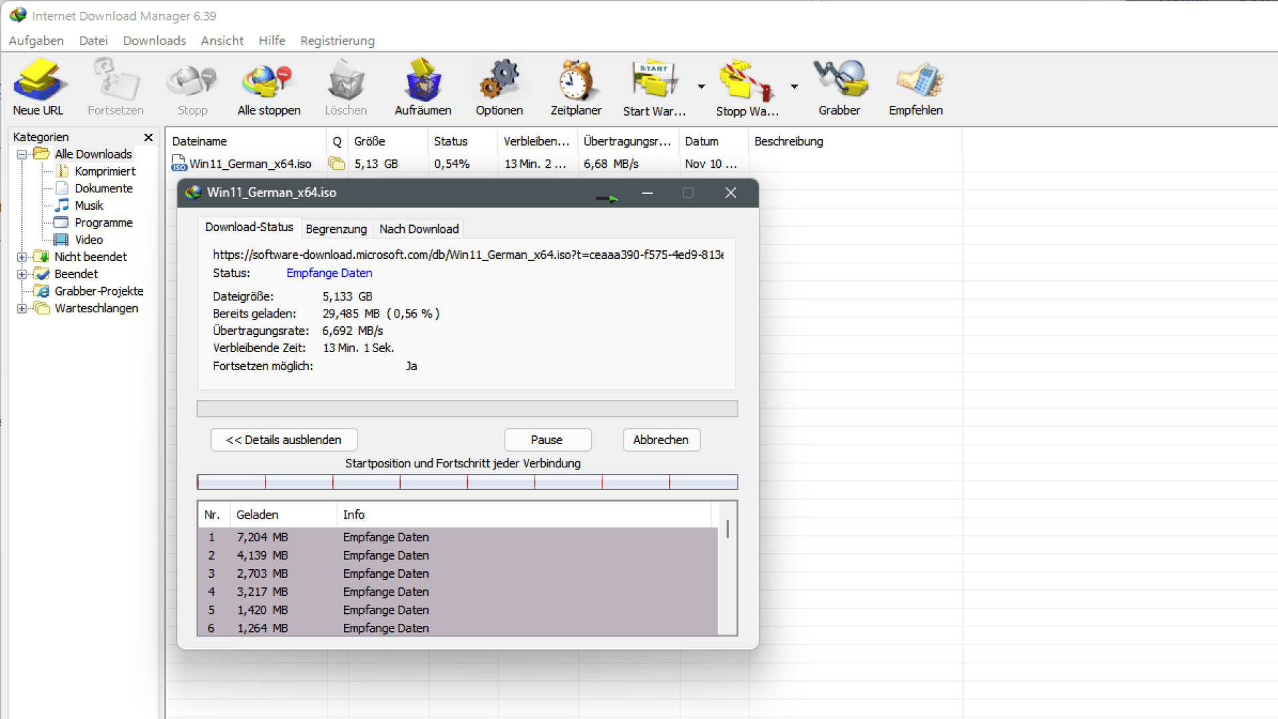Image resolution: width=1278 pixels, height=719 pixels.
Task: Click the overall download progress bar
Action: [467, 409]
